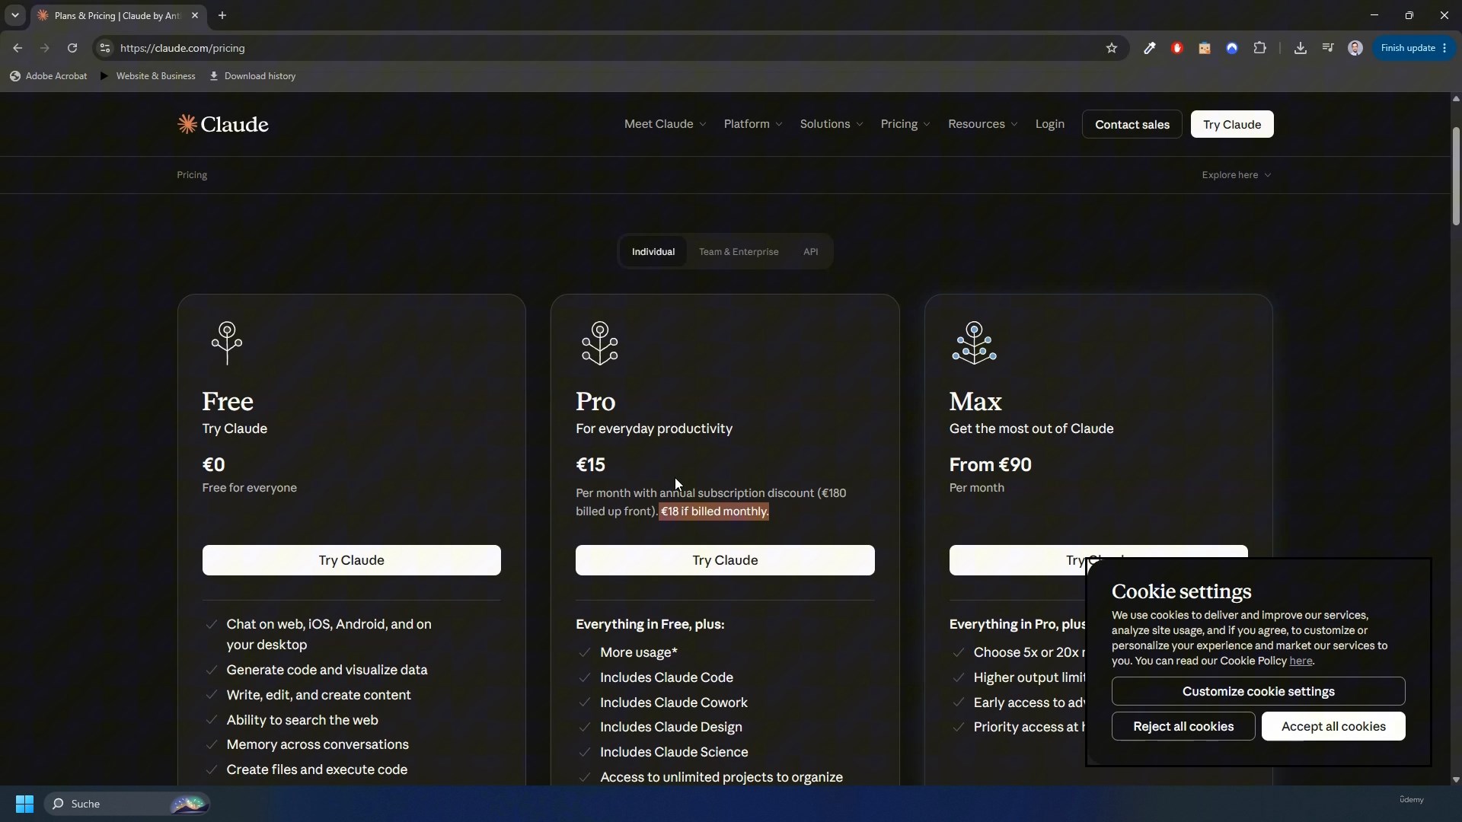The image size is (1462, 822).
Task: Click Try Claude in the header
Action: [1231, 124]
